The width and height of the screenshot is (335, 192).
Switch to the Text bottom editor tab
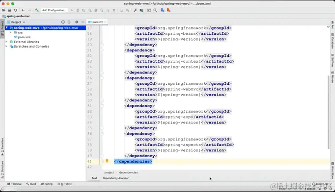point(94,178)
